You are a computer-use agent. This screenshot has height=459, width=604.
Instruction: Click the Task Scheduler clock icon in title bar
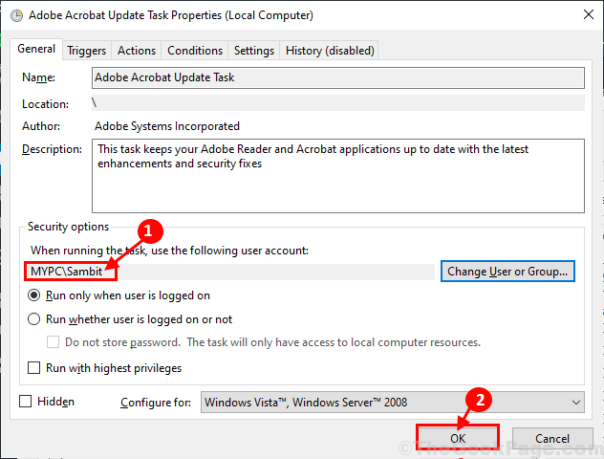coord(16,16)
